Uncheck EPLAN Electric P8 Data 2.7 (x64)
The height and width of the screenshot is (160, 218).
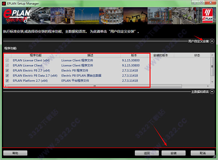pos(7,76)
